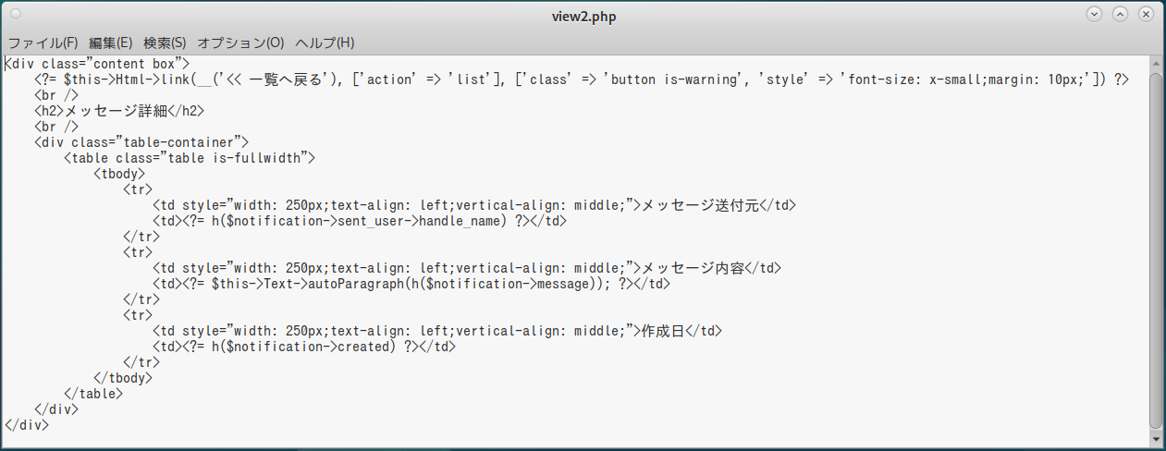Open the 編集(E) menu
The height and width of the screenshot is (451, 1166).
pos(111,43)
